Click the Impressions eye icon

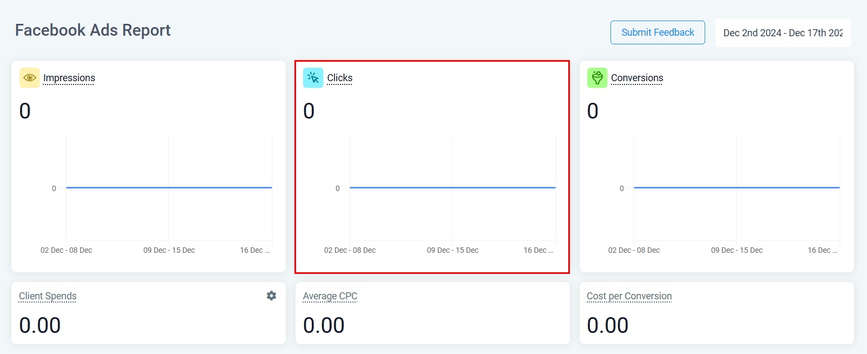click(30, 78)
